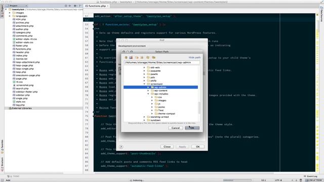Viewport: 324px width, 182px height.
Task: Open the Favorites side tab
Action: tap(2, 147)
